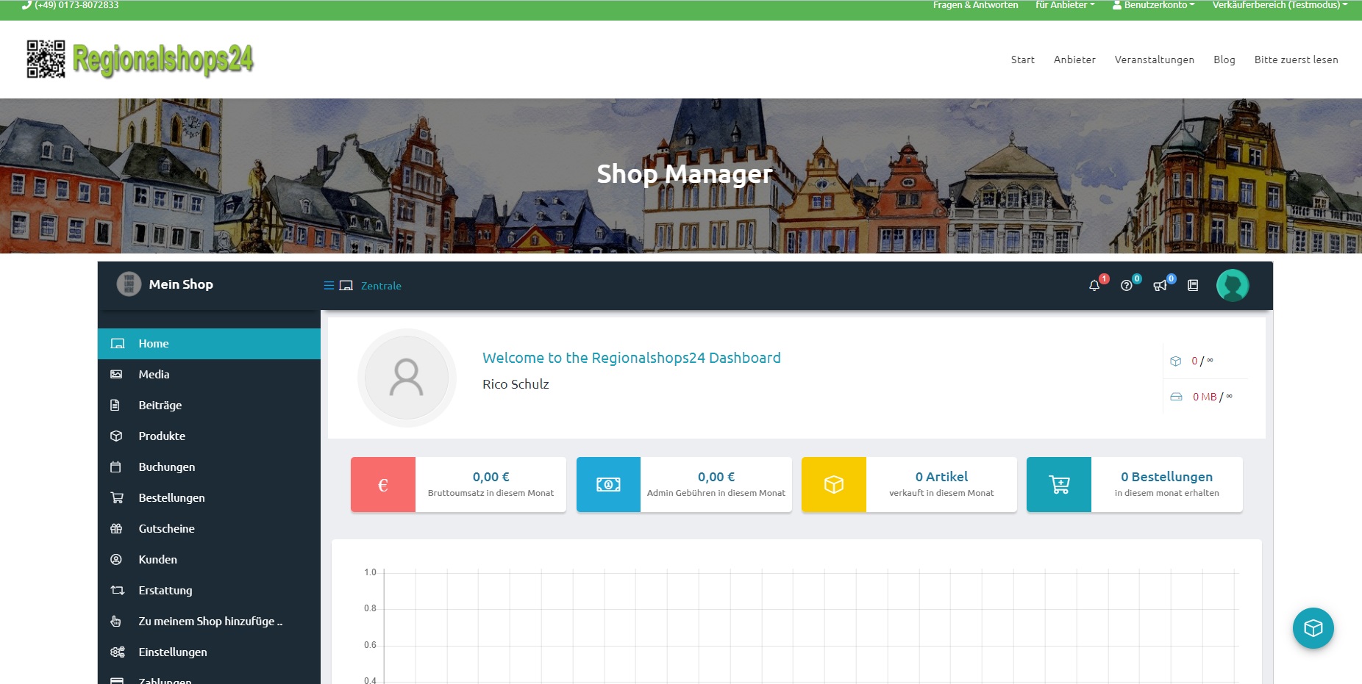
Task: Click the profile placeholder avatar image
Action: 407,378
